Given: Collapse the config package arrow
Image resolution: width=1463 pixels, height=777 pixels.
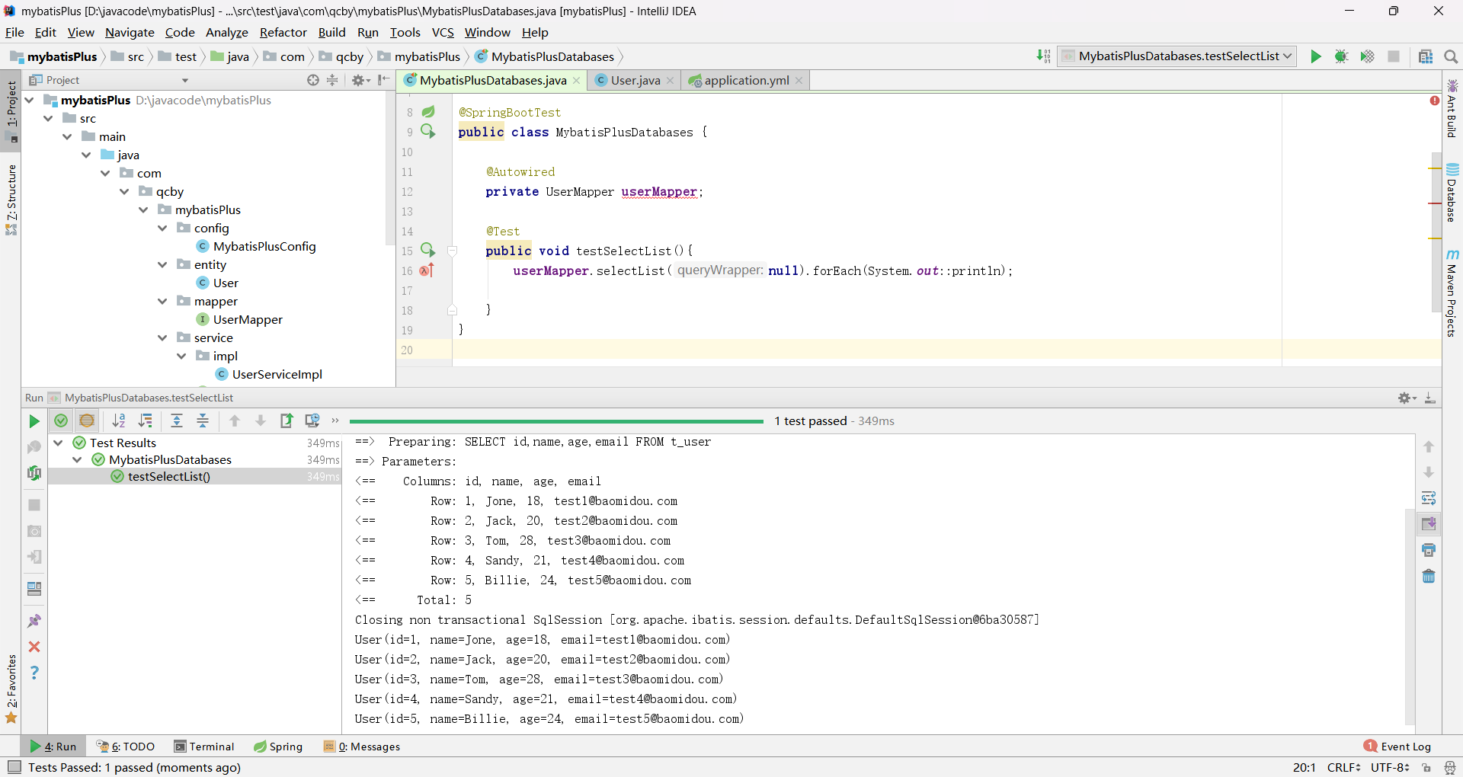Looking at the screenshot, I should tap(162, 228).
